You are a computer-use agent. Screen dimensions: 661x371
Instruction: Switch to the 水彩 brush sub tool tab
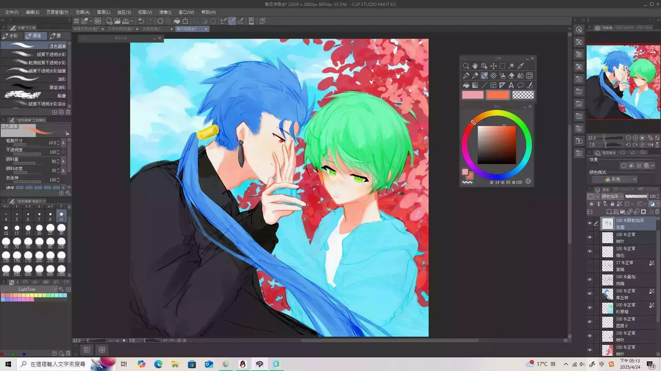11,36
